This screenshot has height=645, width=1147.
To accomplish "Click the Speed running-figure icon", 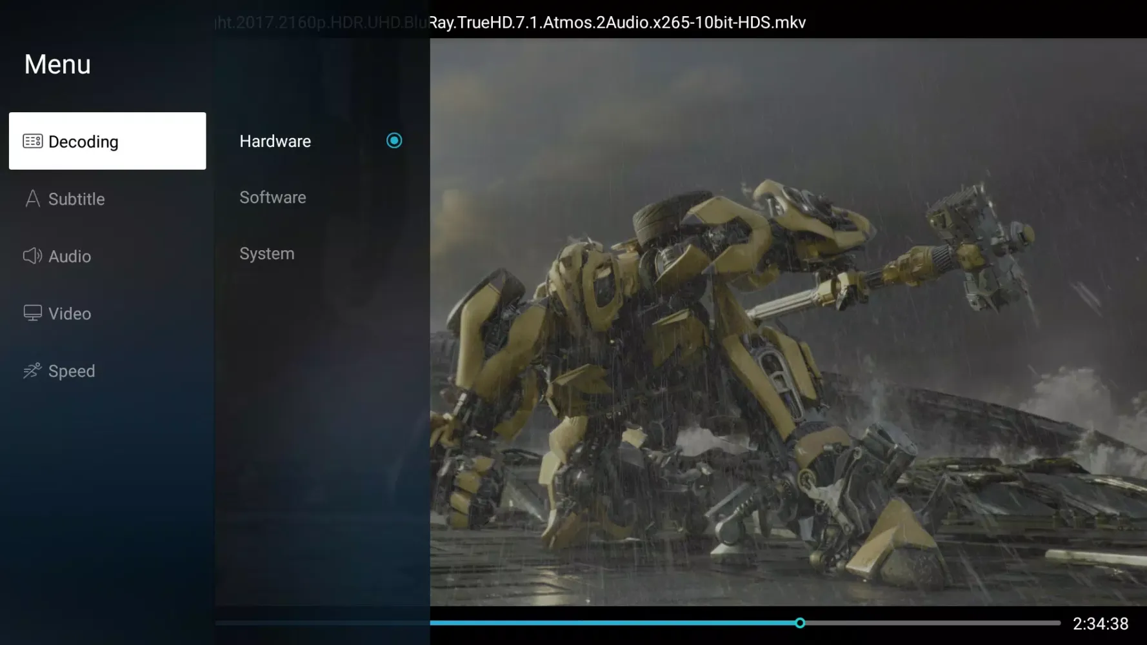I will (x=32, y=370).
